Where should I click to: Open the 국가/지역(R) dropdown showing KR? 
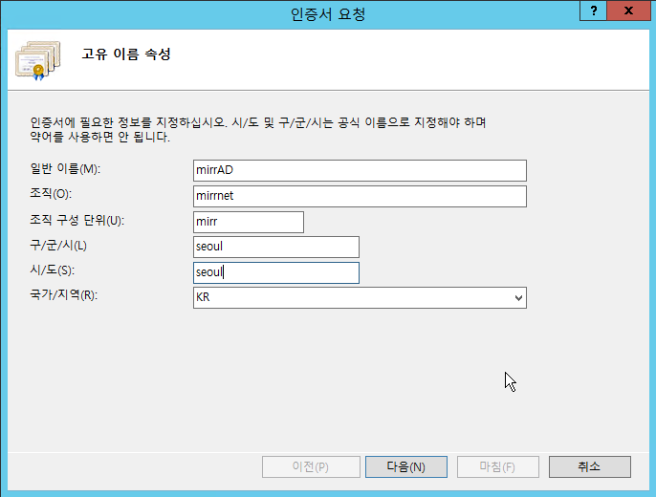point(360,297)
